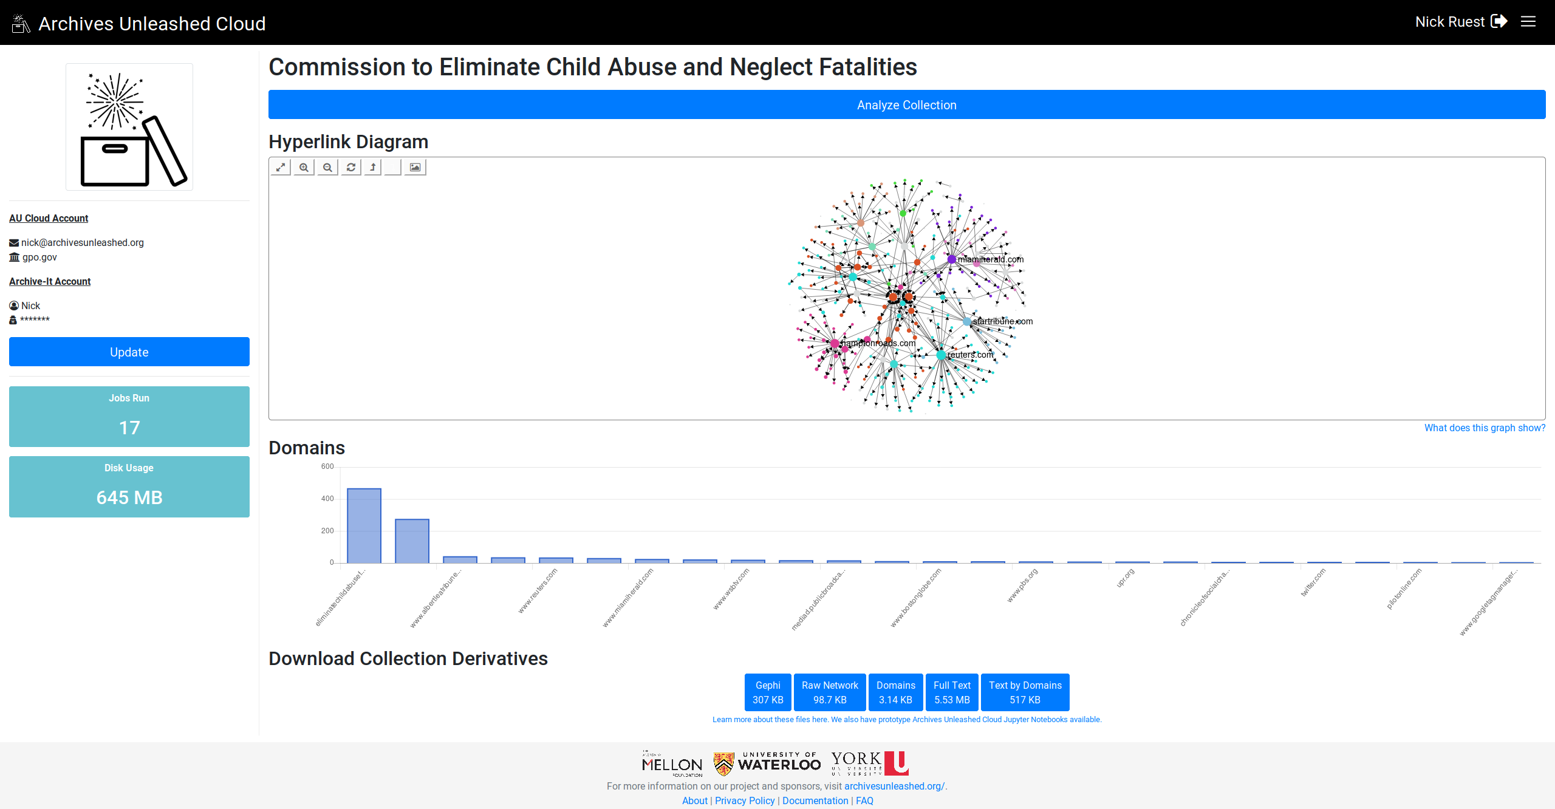This screenshot has height=809, width=1555.
Task: Download the Domains 3.14 KB file
Action: [x=895, y=692]
